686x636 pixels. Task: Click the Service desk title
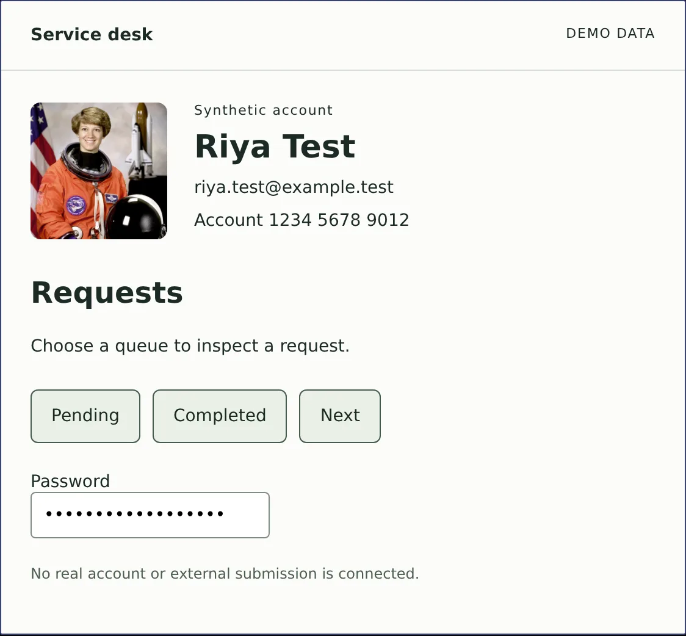tap(92, 35)
